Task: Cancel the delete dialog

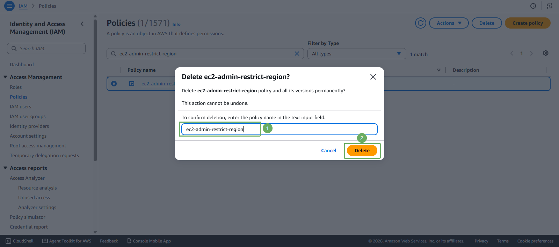Action: tap(329, 150)
